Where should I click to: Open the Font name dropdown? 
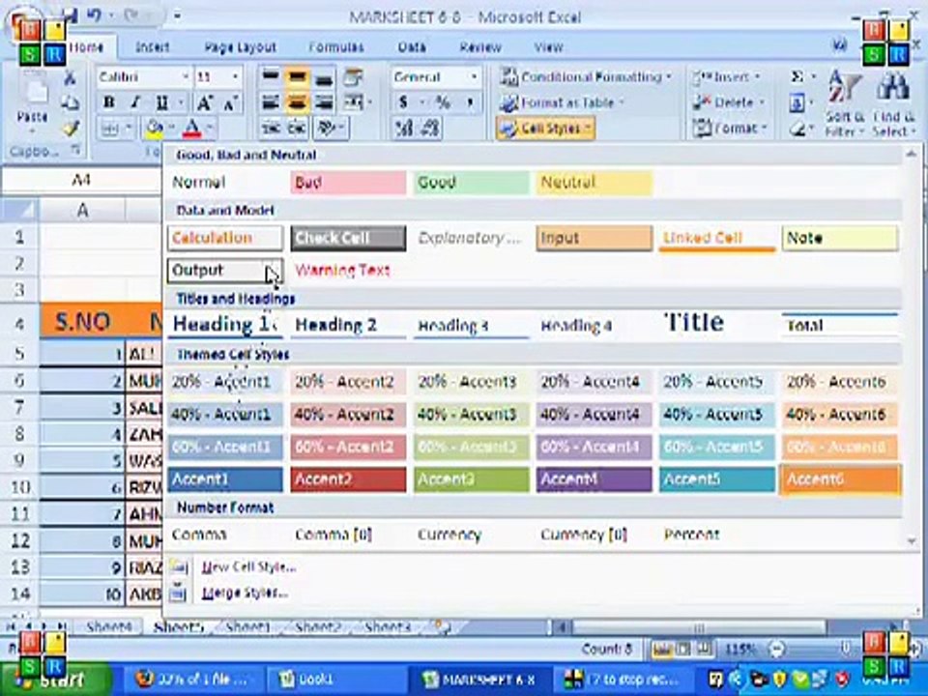pyautogui.click(x=186, y=77)
